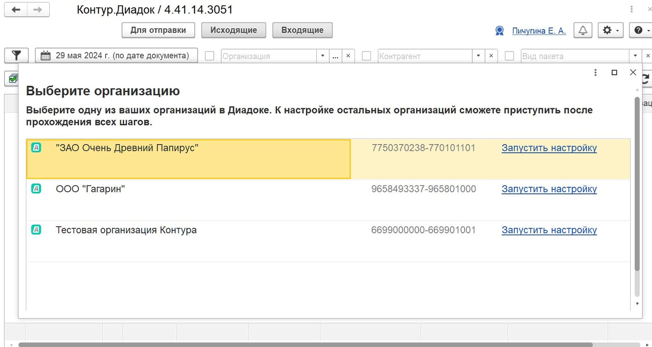Image resolution: width=652 pixels, height=347 pixels.
Task: Expand the Контрагент dropdown arrow
Action: click(x=479, y=56)
